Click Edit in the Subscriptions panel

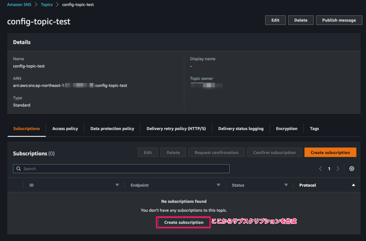click(148, 152)
